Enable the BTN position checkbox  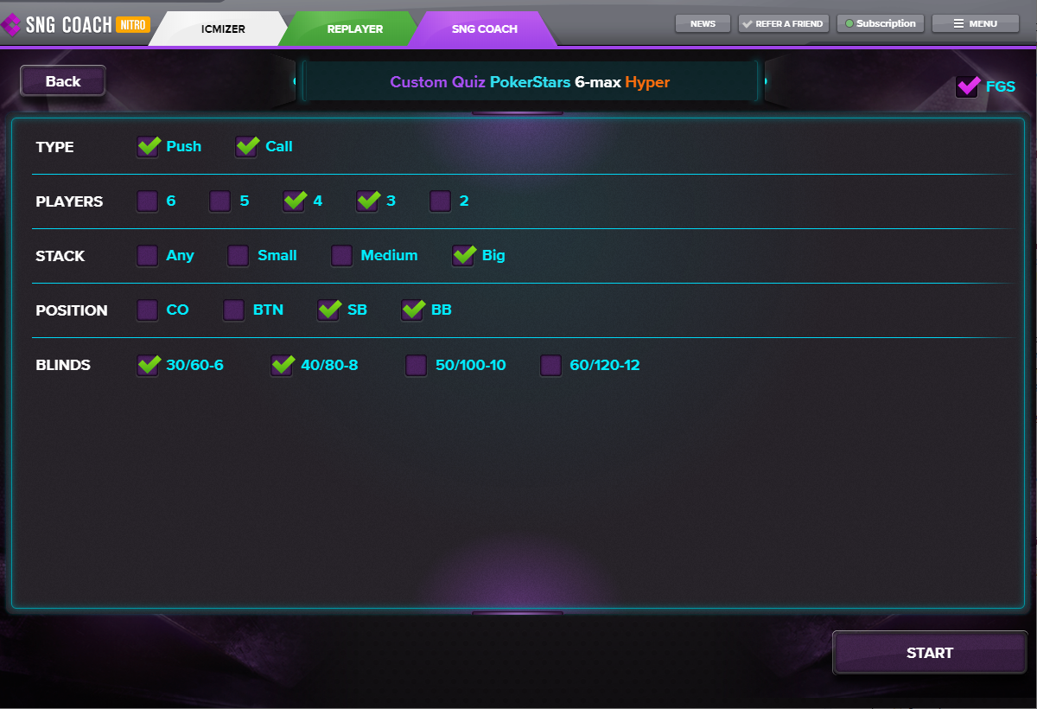[234, 310]
